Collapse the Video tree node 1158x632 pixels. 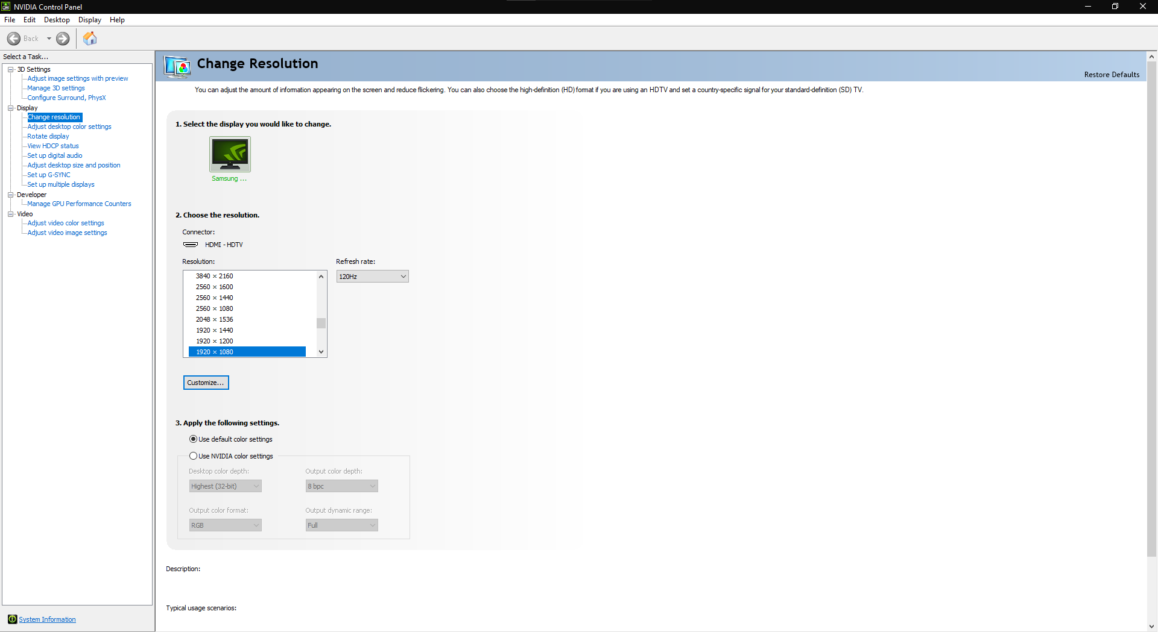[10, 214]
